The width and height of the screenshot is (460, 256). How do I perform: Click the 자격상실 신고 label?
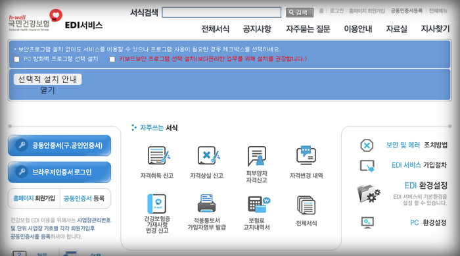(x=207, y=176)
